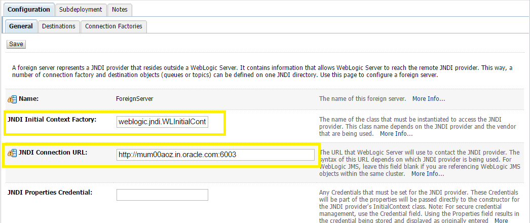Click the ForeignServer name value

point(134,99)
